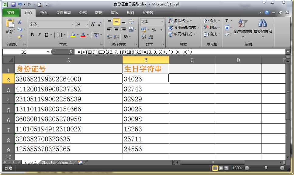Viewport: 294px width, 175px height.
Task: Click the Fill Color paint bucket
Action: coord(73,35)
